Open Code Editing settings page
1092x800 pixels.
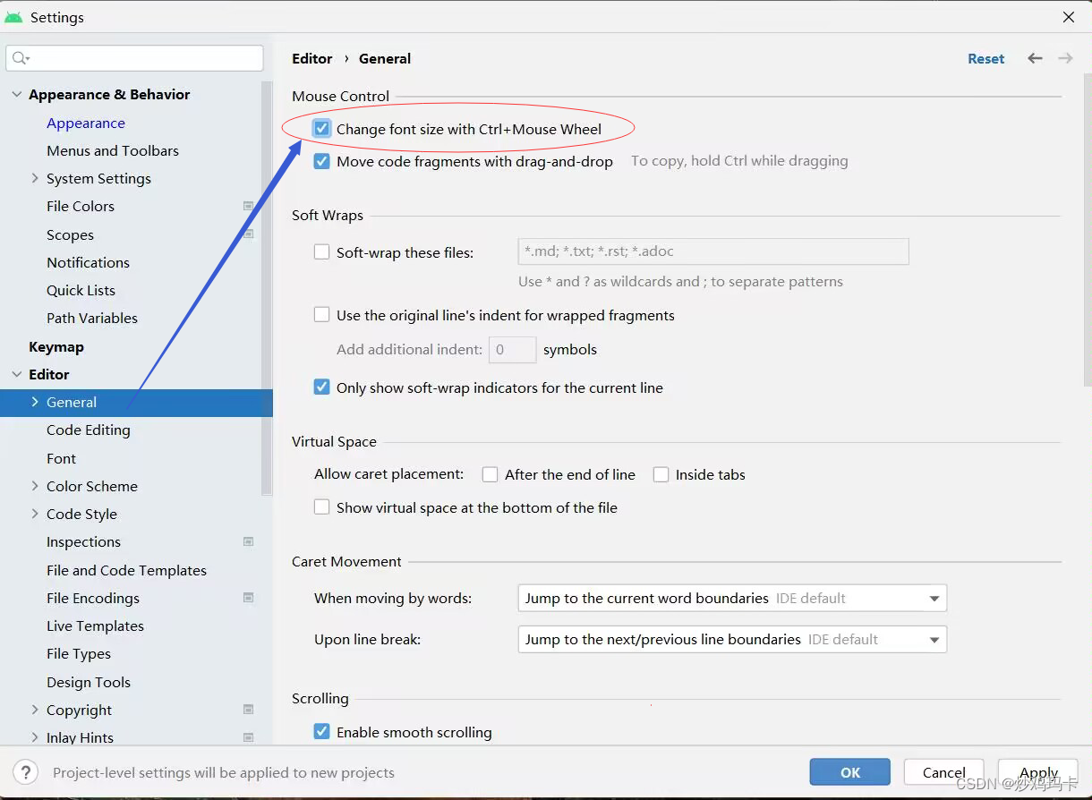pyautogui.click(x=89, y=430)
